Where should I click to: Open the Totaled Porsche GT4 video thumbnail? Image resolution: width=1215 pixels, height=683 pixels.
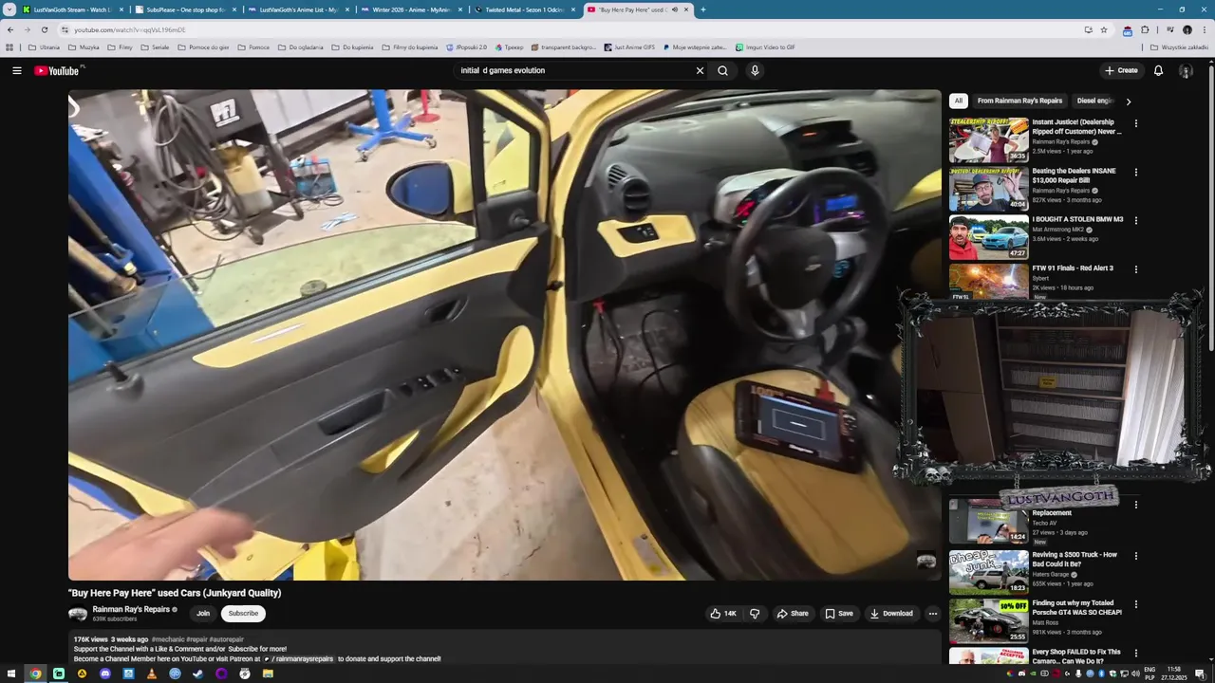click(988, 620)
